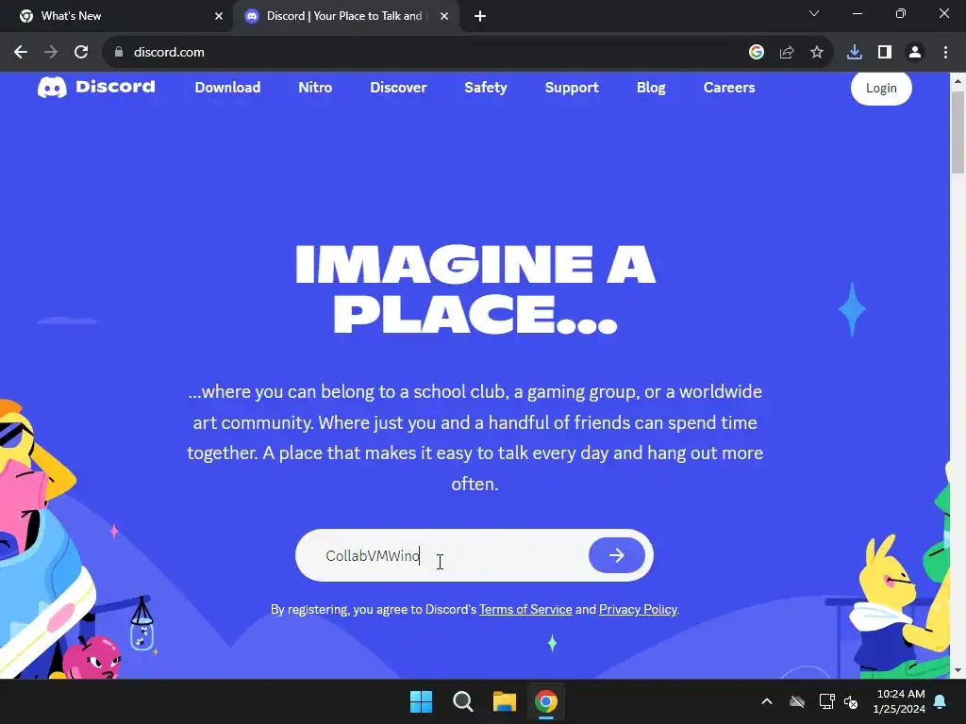Open the Terms of Service link
This screenshot has height=724, width=966.
pos(525,610)
